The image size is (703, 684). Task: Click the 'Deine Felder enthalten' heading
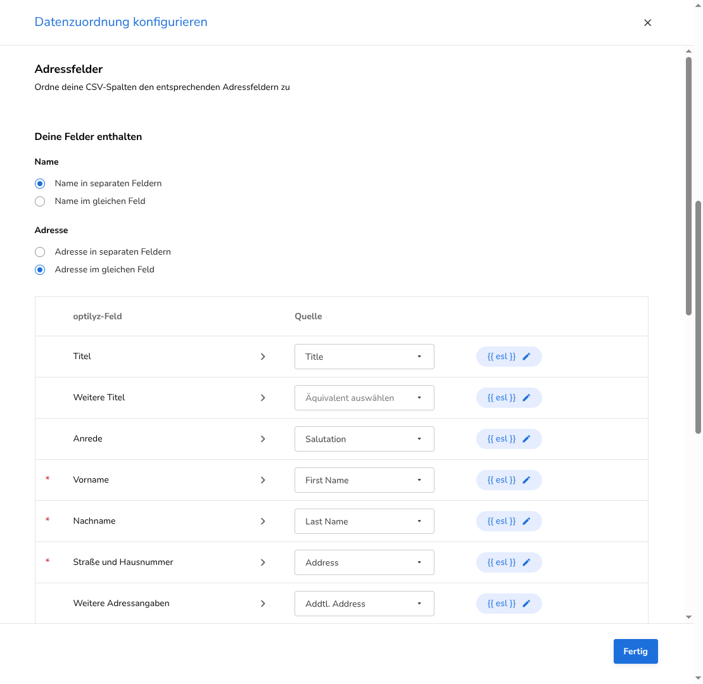(88, 137)
